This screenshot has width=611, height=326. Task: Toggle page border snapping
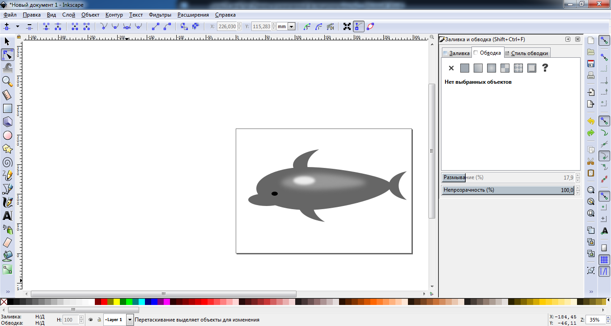604,248
